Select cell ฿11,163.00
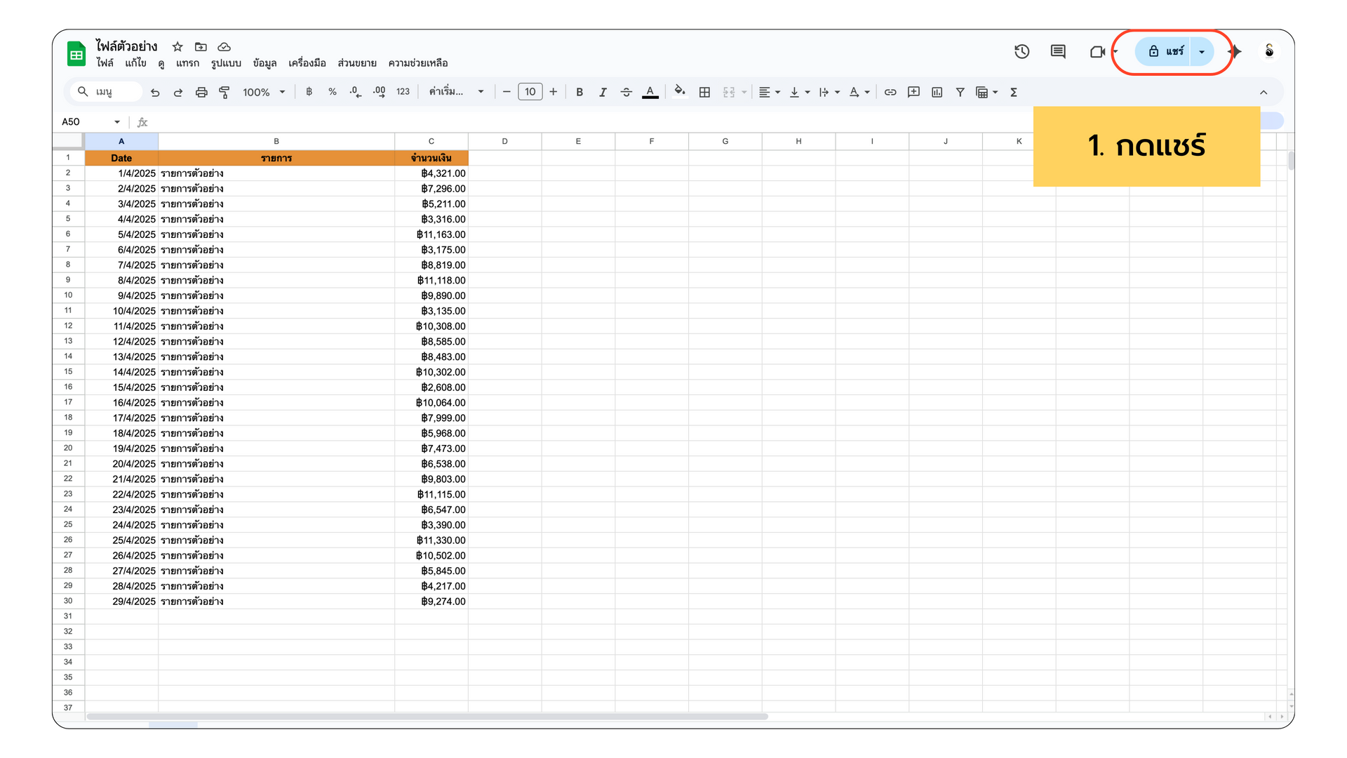This screenshot has width=1347, height=758. click(431, 234)
